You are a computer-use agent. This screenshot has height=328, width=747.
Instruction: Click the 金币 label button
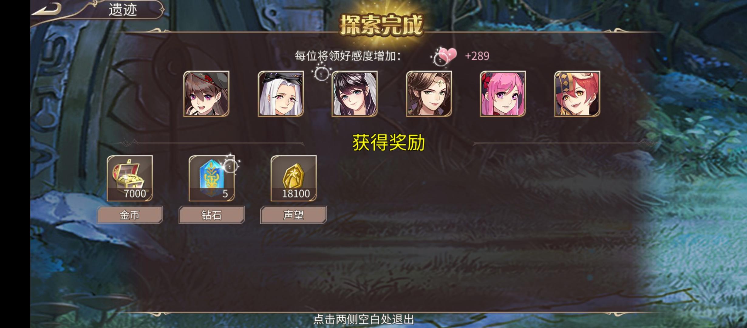click(x=130, y=215)
